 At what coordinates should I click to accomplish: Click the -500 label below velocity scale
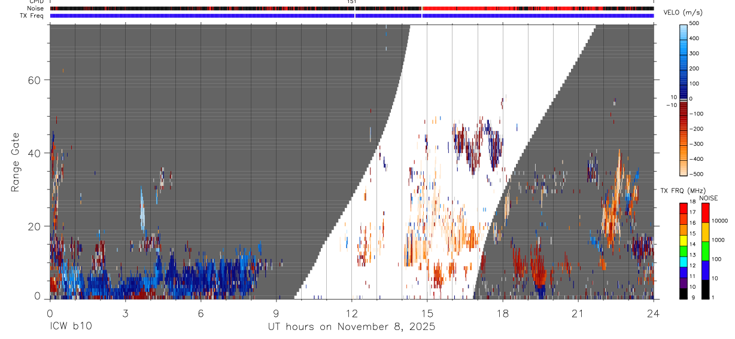[x=697, y=174]
